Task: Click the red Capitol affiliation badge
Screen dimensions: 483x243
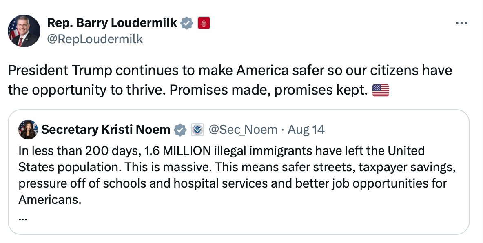Action: 204,23
